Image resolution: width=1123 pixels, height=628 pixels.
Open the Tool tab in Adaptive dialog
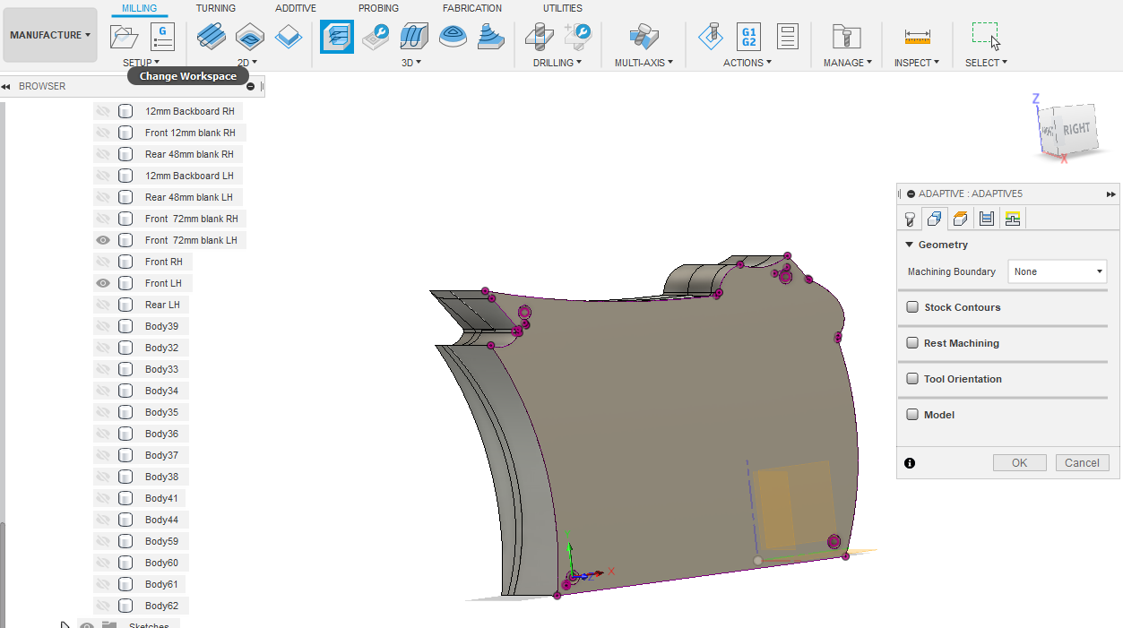pyautogui.click(x=910, y=219)
